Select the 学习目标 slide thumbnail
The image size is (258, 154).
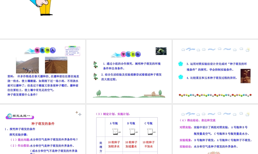point(129,71)
